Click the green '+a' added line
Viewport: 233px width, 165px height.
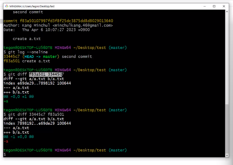click(6, 101)
